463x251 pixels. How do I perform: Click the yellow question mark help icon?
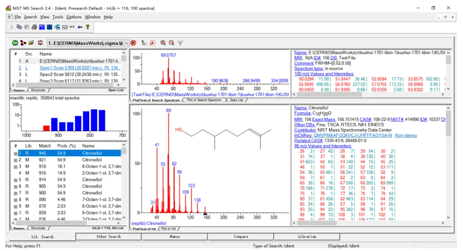pyautogui.click(x=88, y=27)
